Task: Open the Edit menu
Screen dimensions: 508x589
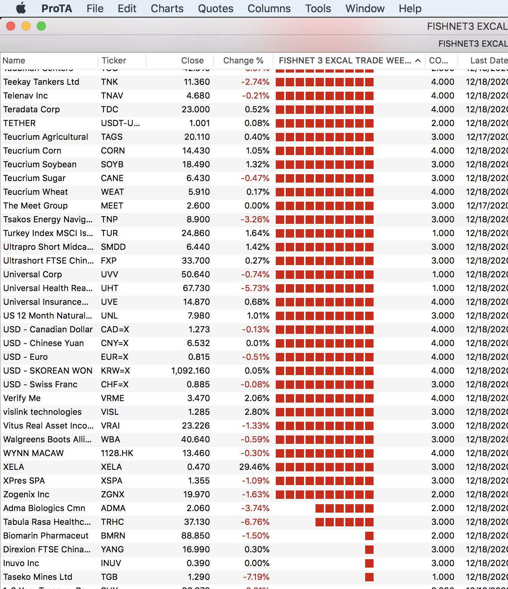Action: coord(127,8)
